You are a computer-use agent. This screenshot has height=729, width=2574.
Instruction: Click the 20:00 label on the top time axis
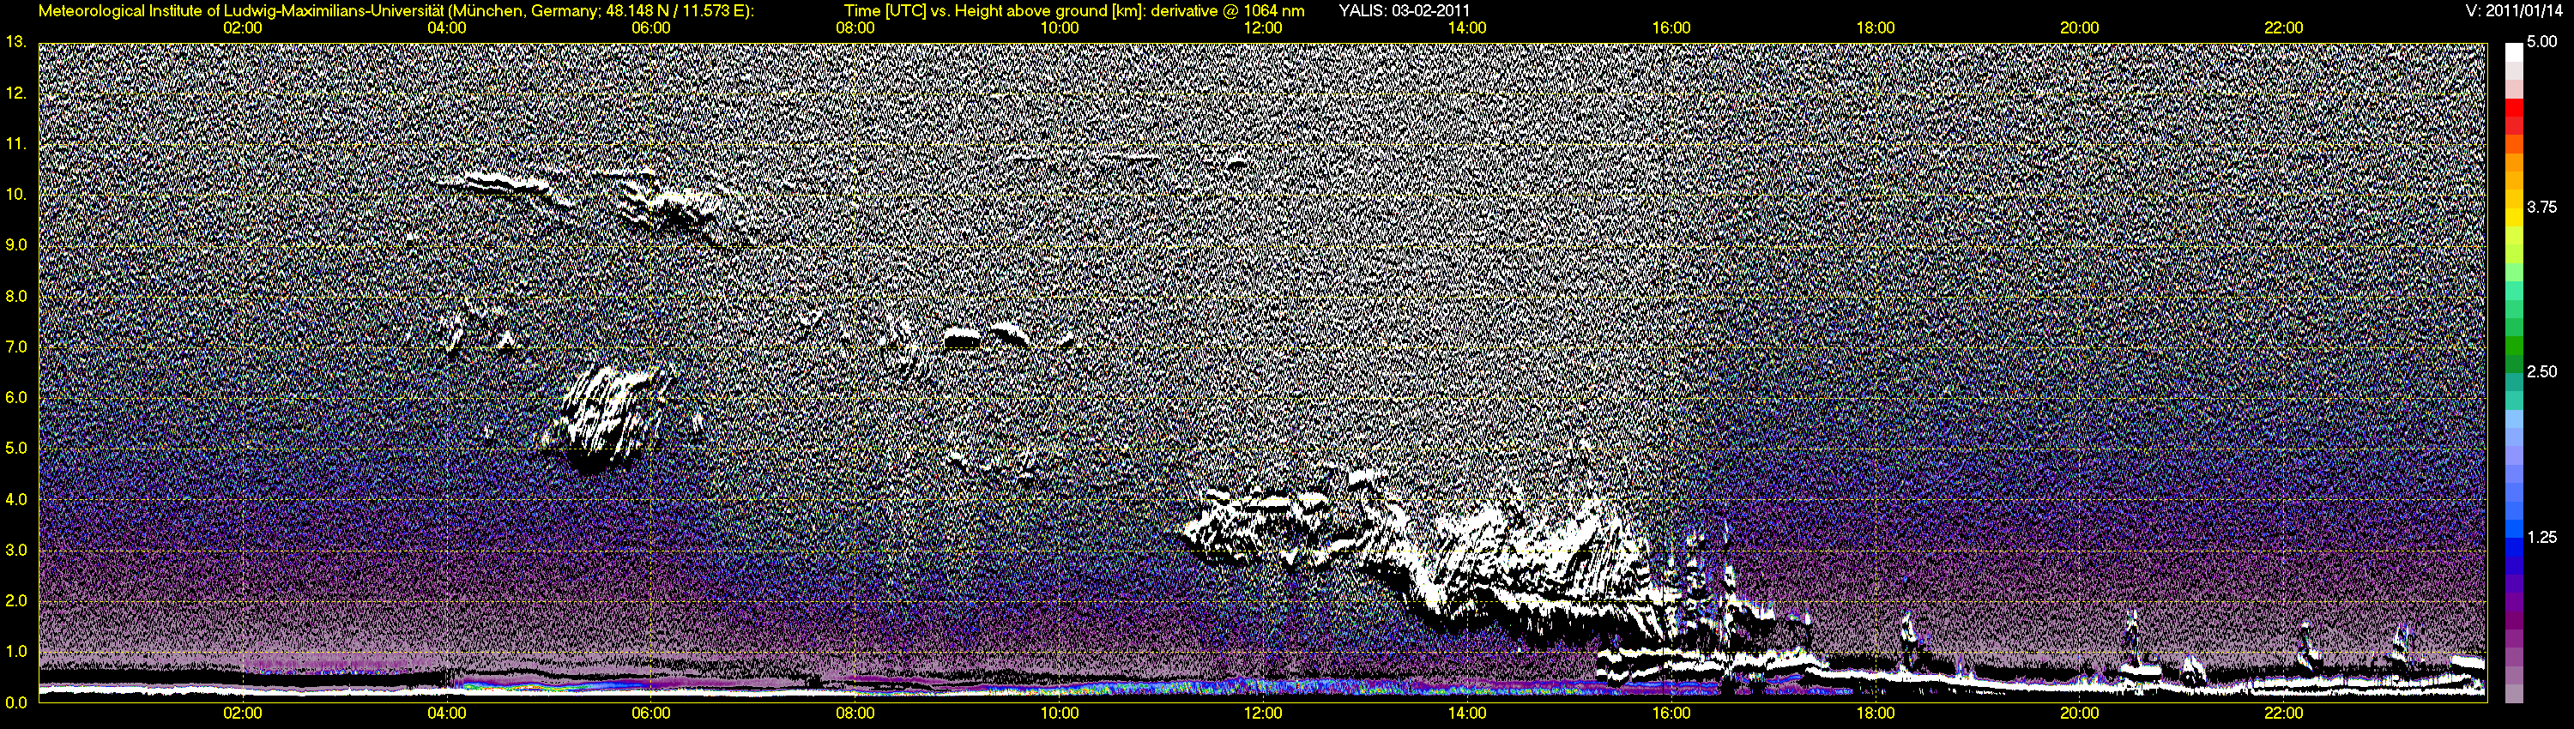[2080, 28]
